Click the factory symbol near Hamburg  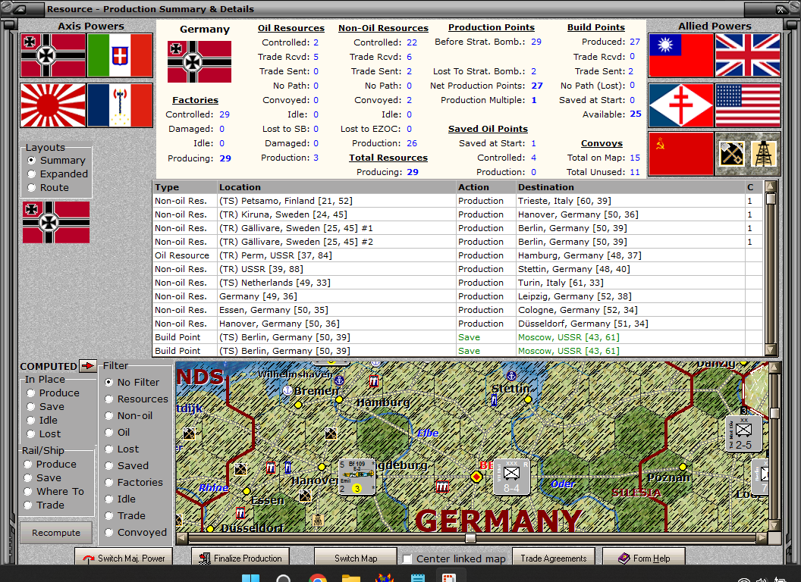pos(374,381)
